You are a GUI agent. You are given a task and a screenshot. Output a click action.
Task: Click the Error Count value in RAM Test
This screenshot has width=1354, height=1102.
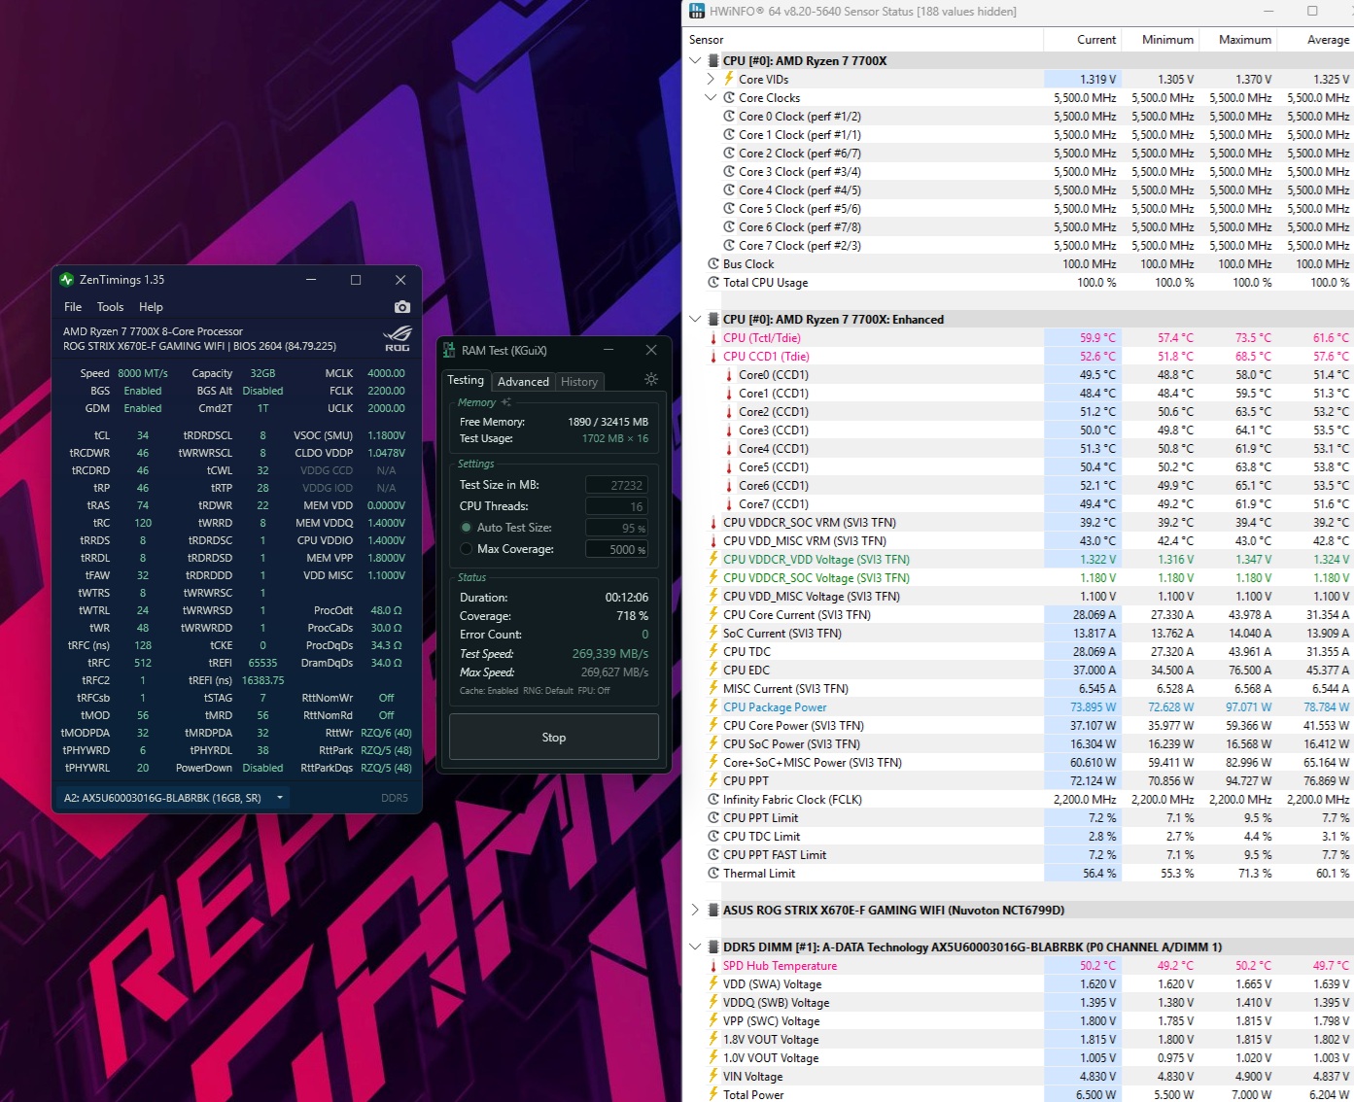[x=644, y=635]
